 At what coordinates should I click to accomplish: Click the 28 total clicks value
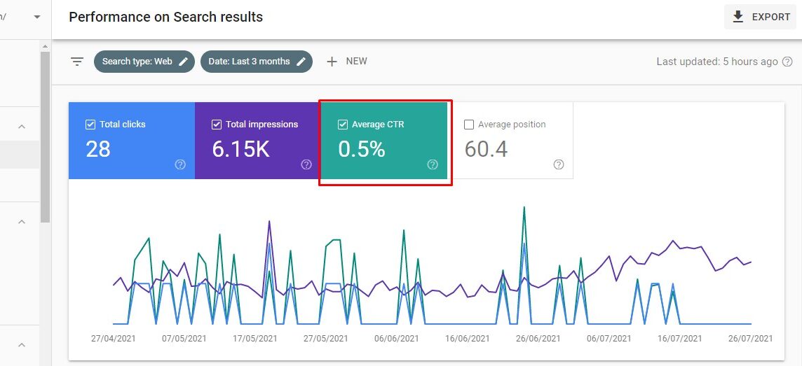coord(98,149)
